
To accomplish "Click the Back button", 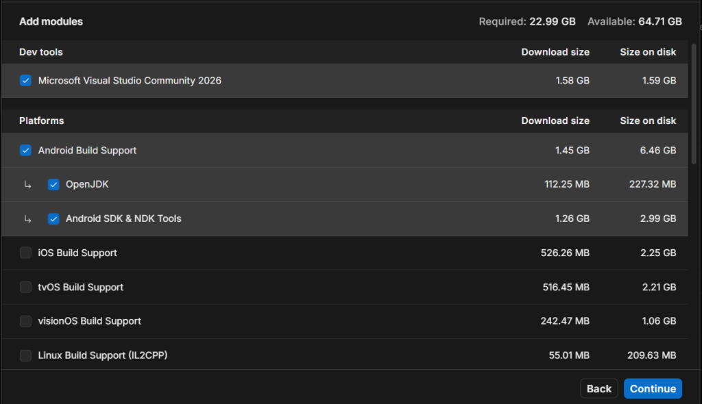I will click(x=599, y=389).
